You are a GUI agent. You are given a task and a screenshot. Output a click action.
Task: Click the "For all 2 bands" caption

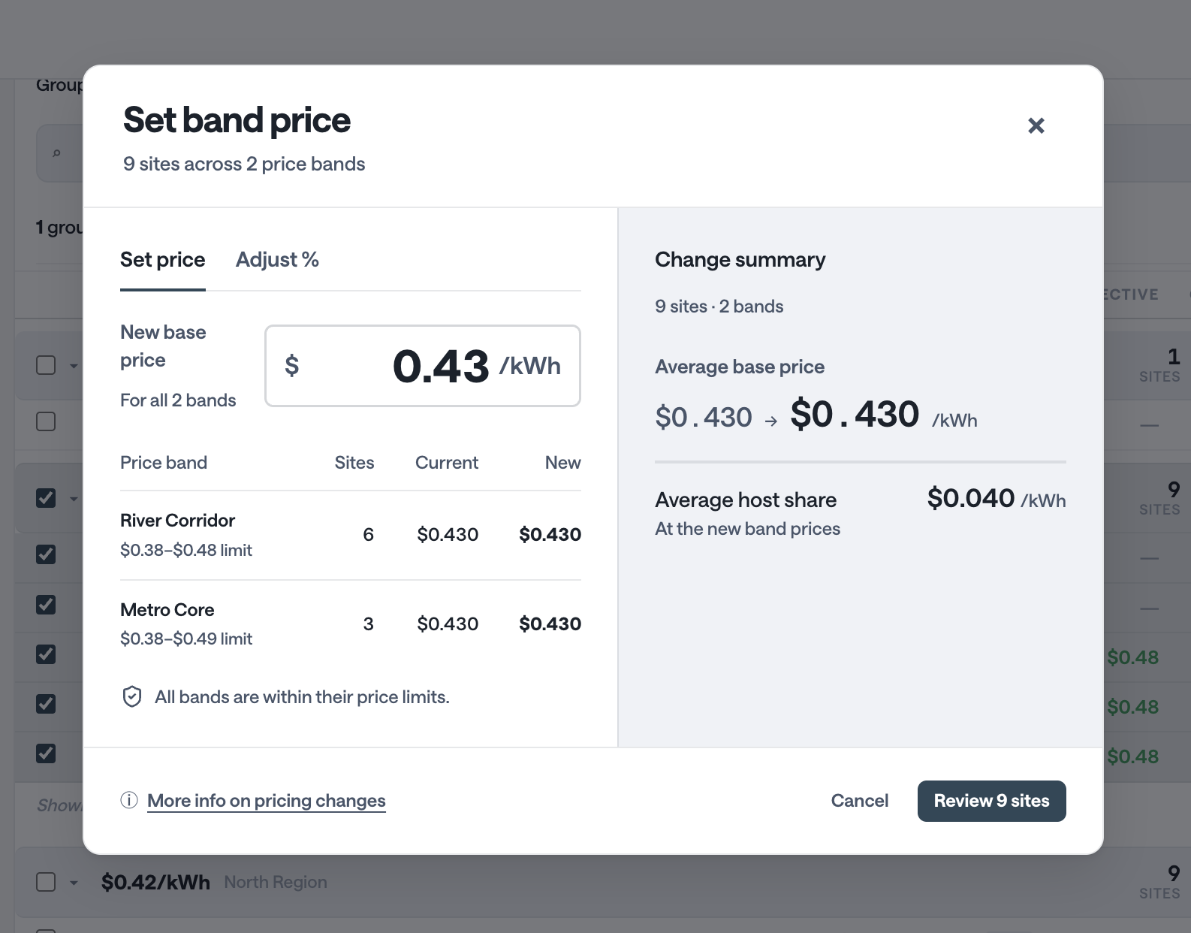(178, 400)
